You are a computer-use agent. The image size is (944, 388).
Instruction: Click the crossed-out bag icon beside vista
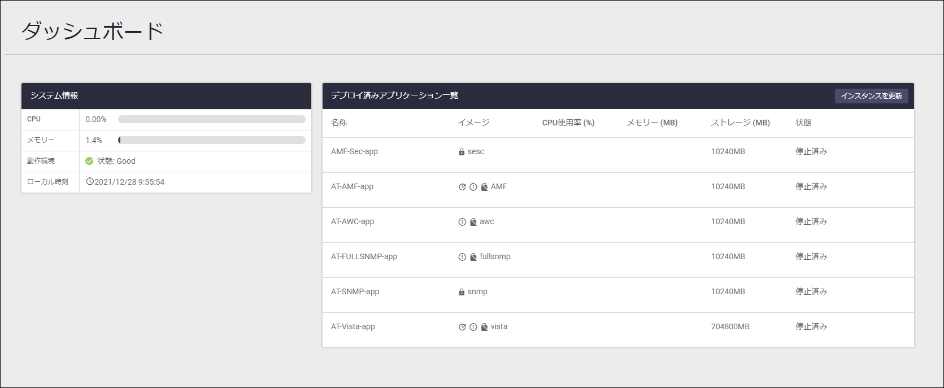click(x=484, y=327)
